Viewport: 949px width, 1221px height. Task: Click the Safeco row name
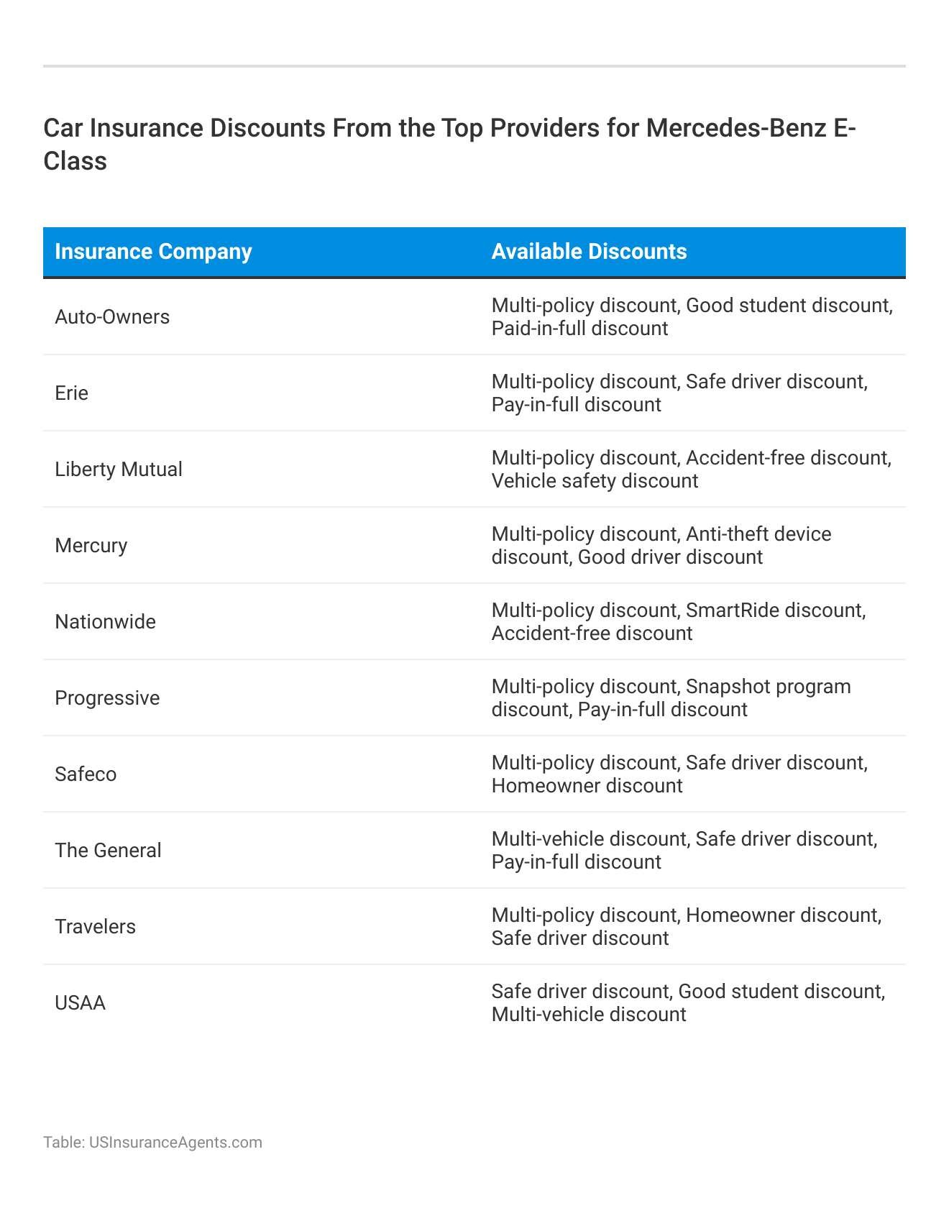coord(86,774)
